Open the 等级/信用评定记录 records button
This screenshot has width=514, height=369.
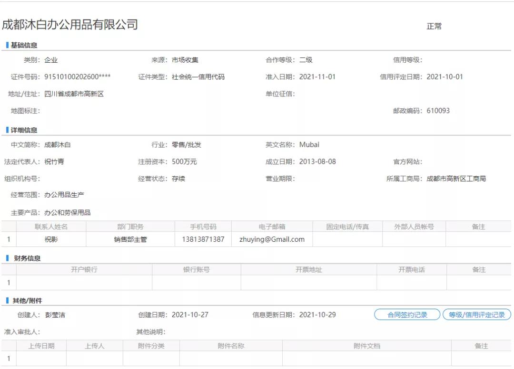click(x=476, y=315)
